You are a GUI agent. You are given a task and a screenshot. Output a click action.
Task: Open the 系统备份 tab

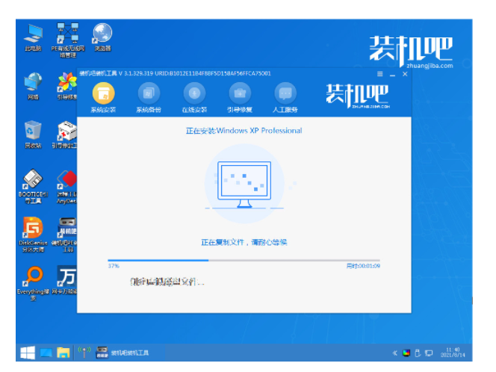149,97
